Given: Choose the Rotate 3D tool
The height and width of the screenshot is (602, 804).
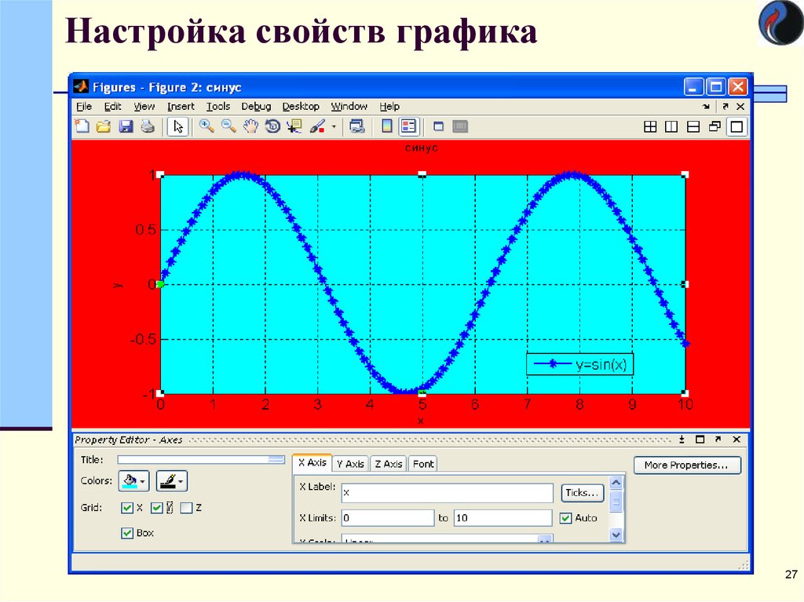Looking at the screenshot, I should [272, 126].
